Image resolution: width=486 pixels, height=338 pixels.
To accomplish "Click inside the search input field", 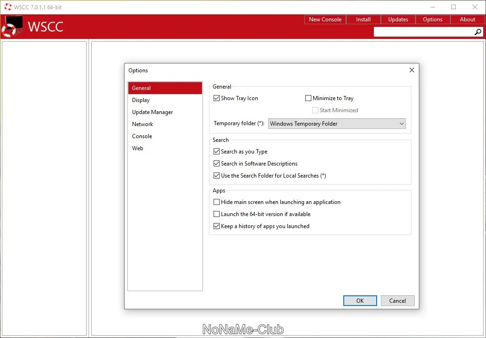I will (424, 32).
